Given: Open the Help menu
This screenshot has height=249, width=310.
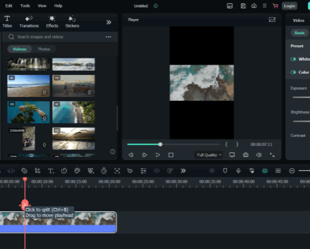Looking at the screenshot, I should (58, 6).
